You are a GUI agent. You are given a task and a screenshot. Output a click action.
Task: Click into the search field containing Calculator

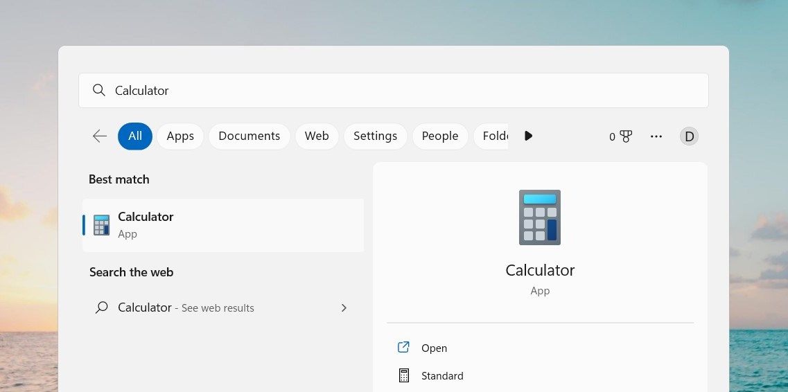pos(402,91)
